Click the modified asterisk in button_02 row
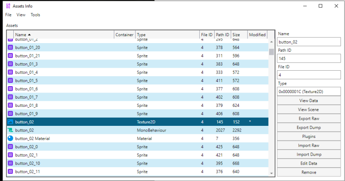345x181 pixels. pos(250,122)
